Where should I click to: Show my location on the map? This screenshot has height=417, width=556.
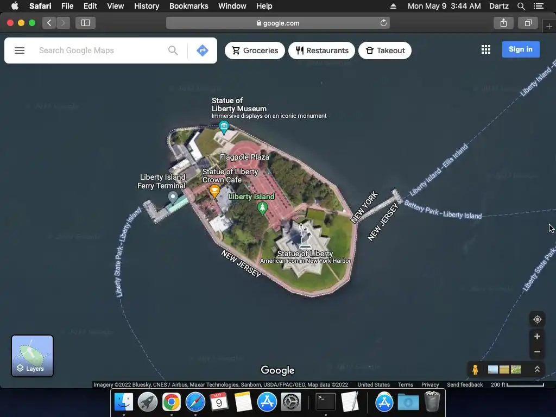pyautogui.click(x=537, y=319)
